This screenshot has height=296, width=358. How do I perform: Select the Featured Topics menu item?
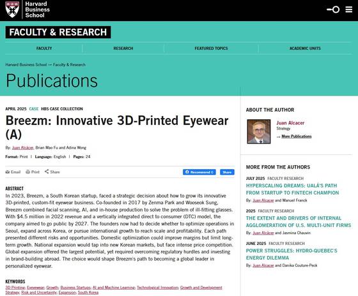(x=211, y=48)
